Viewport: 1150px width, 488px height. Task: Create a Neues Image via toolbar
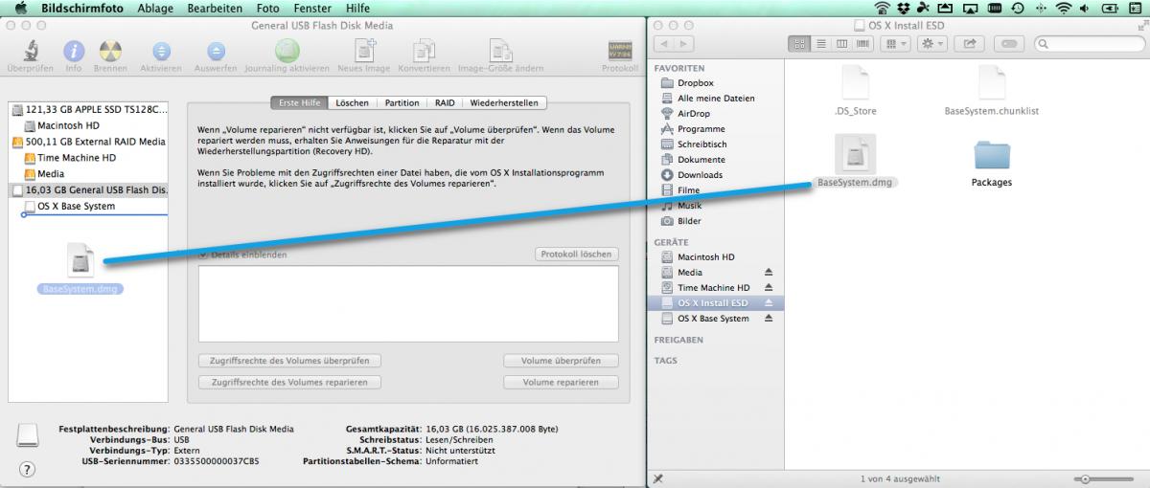tap(363, 50)
